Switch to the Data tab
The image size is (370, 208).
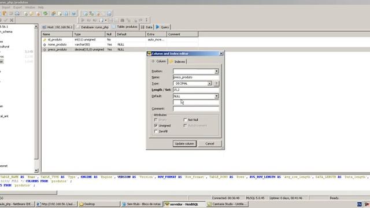(x=146, y=27)
